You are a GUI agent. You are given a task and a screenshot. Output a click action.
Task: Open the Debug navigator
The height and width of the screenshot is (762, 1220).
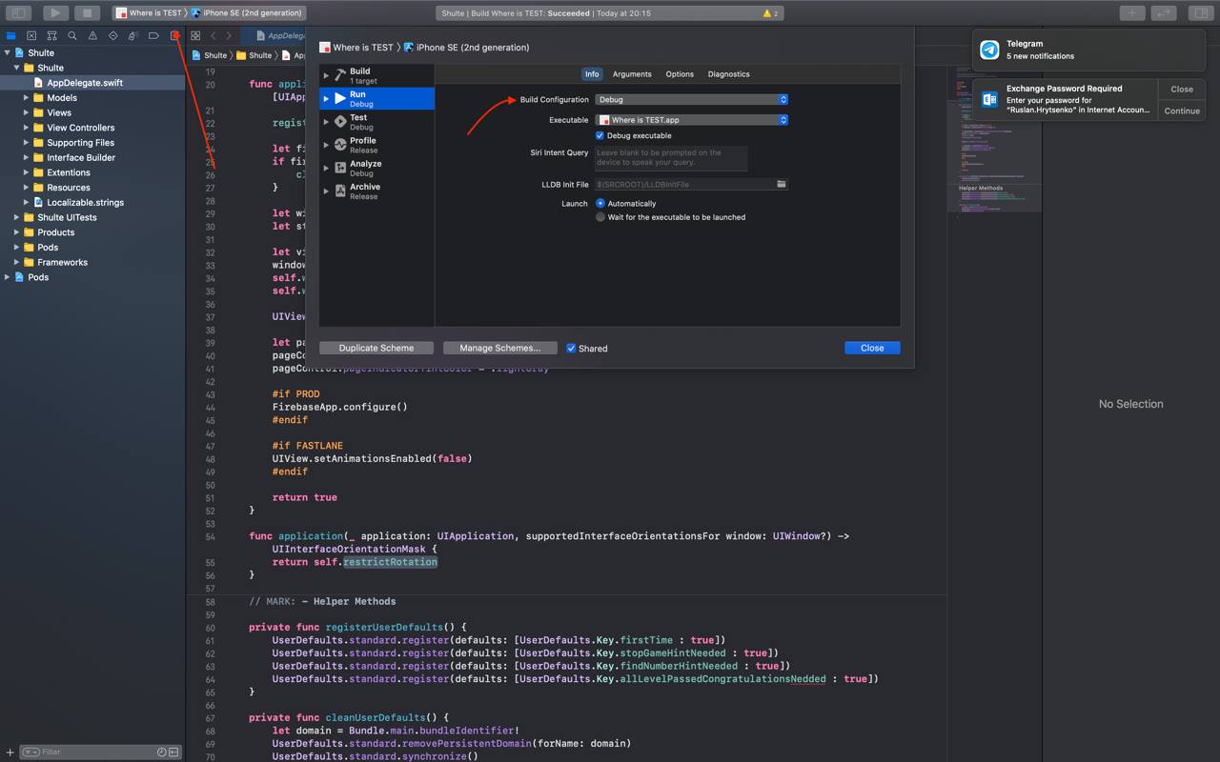(132, 35)
